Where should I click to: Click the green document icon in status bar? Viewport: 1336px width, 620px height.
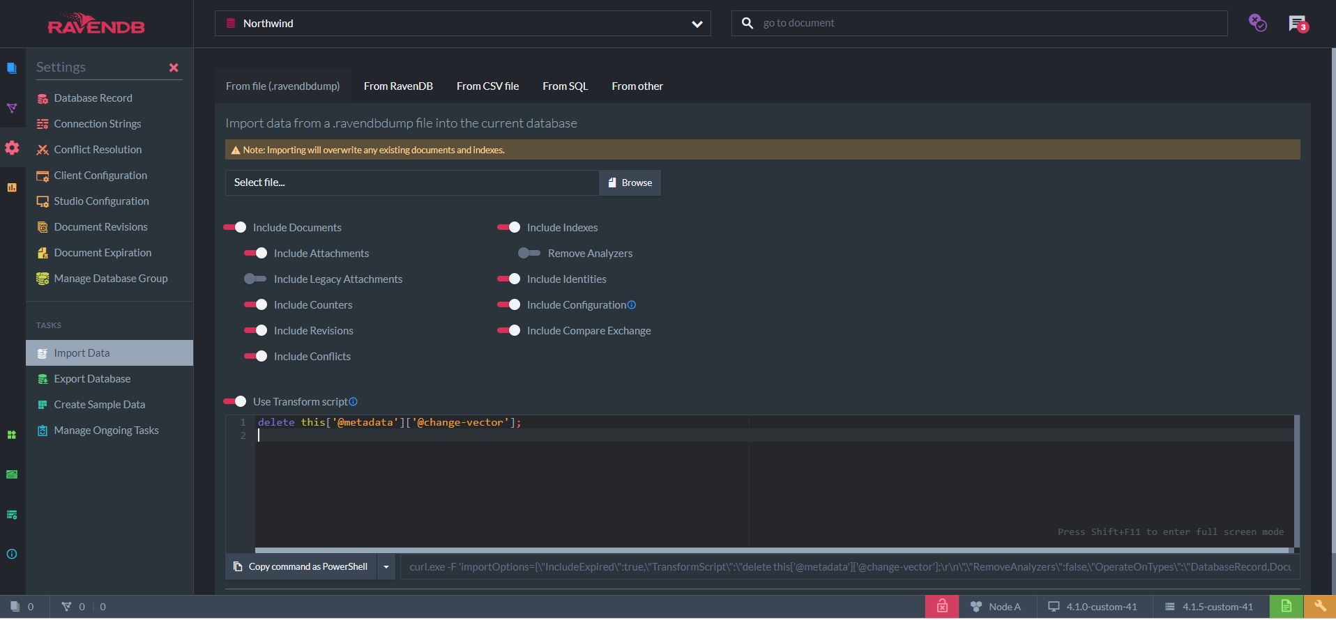point(1286,607)
